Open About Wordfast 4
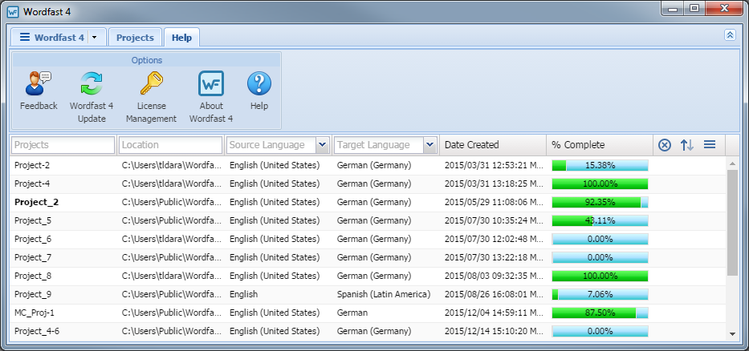Screen dimensions: 749x351 click(211, 97)
